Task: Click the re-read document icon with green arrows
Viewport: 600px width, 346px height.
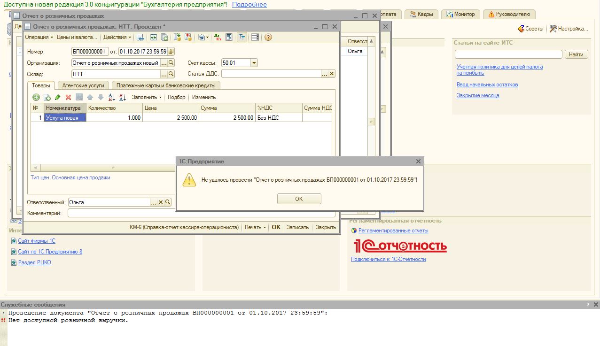Action: [153, 37]
